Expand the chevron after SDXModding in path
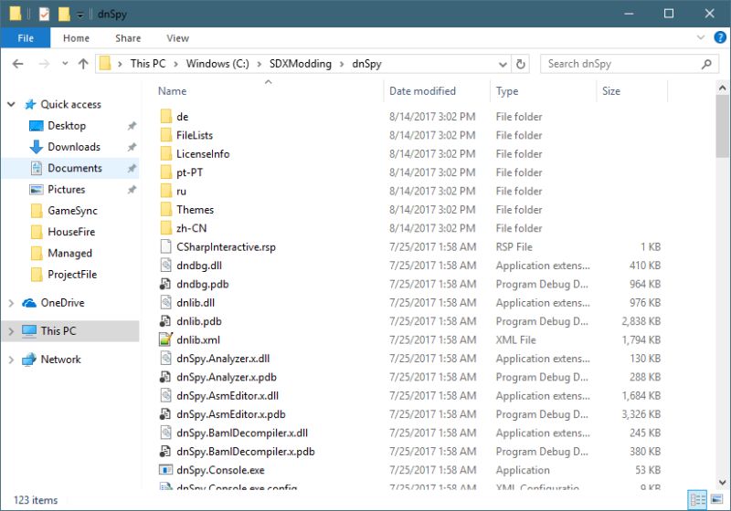Image resolution: width=731 pixels, height=511 pixels. (342, 64)
